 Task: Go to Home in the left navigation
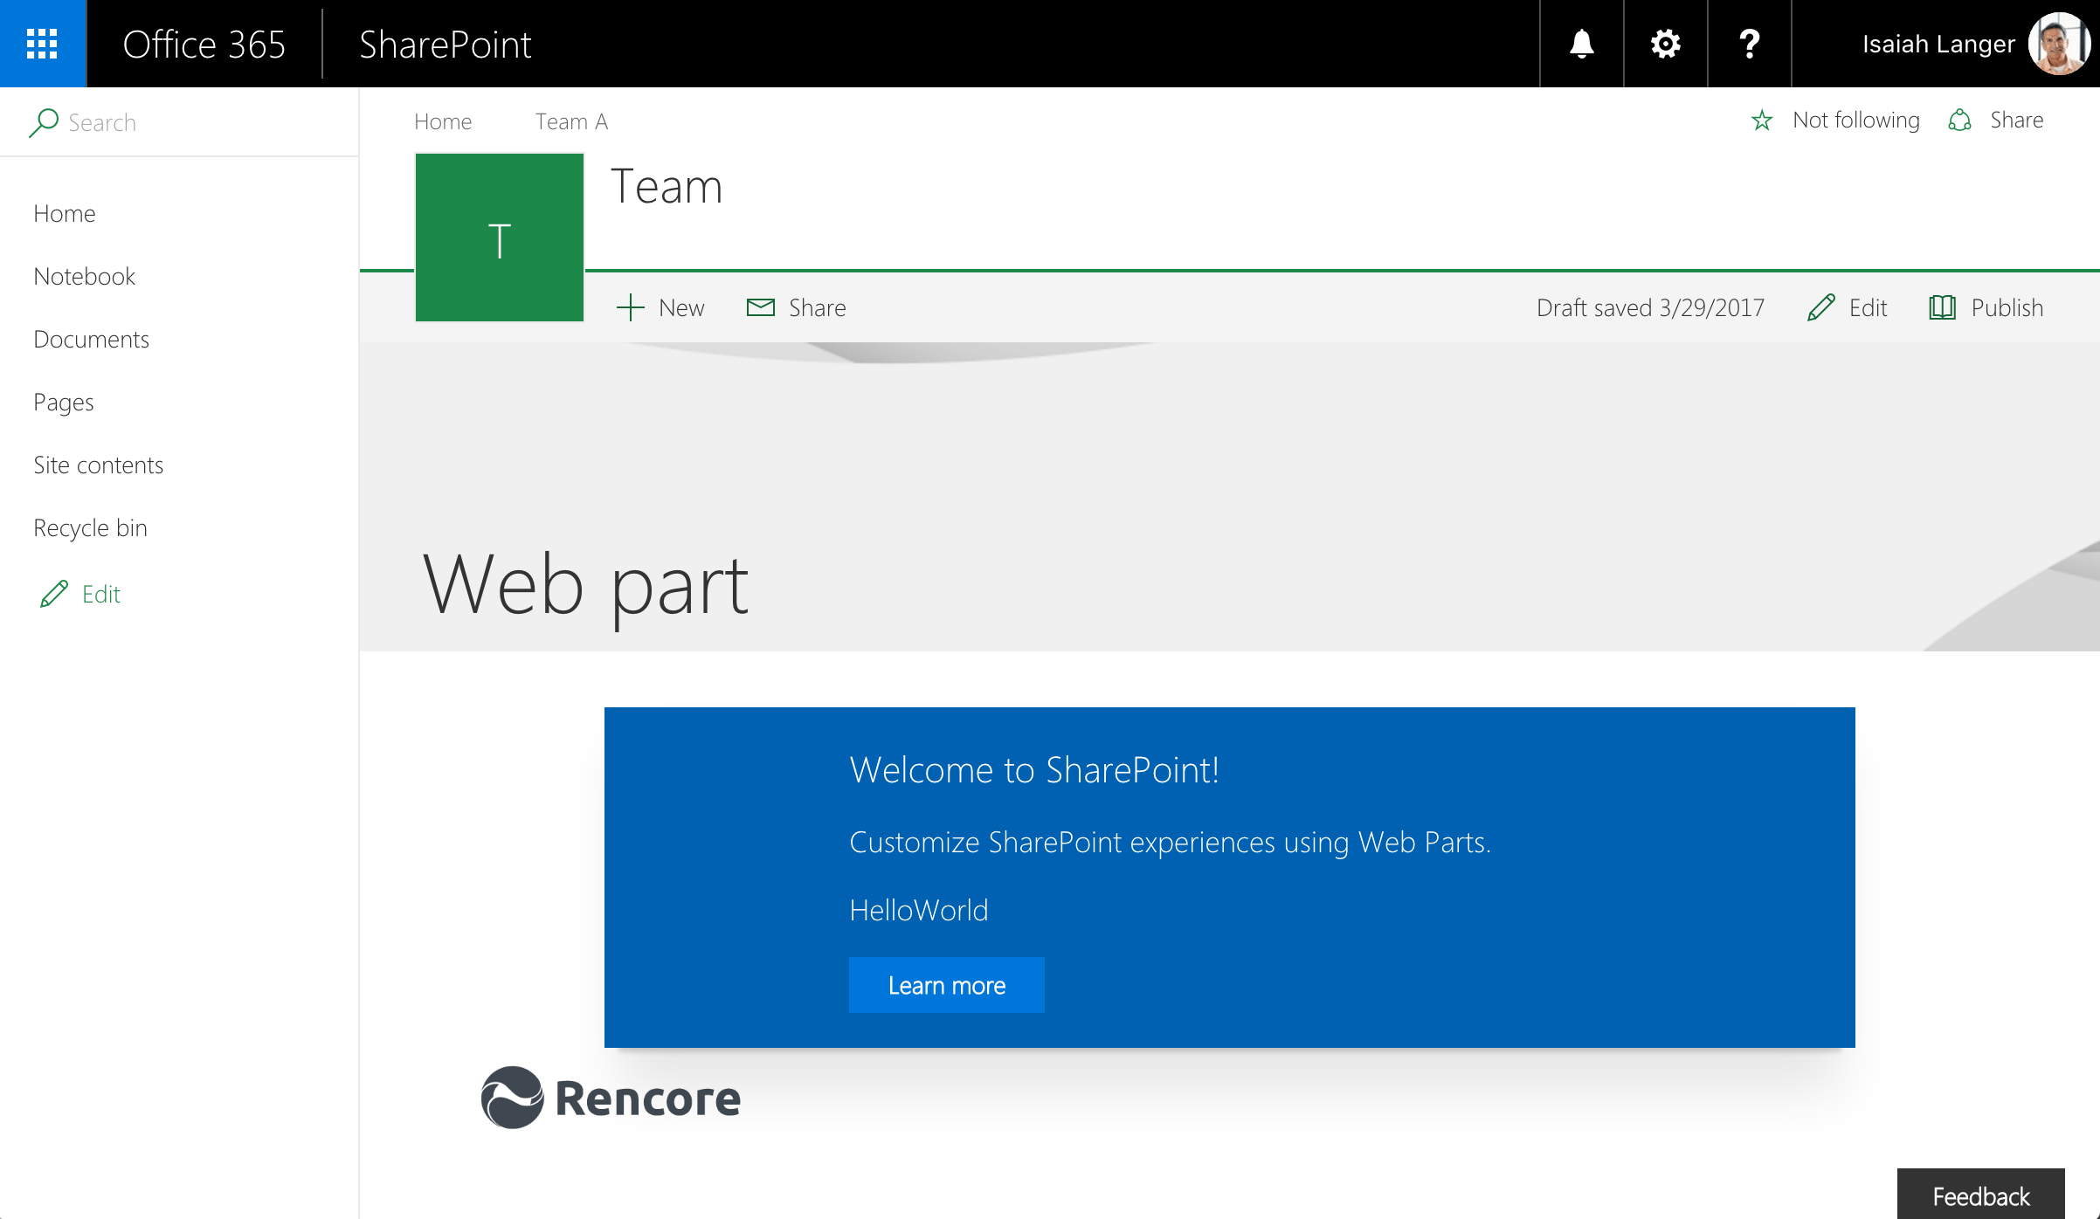coord(65,213)
